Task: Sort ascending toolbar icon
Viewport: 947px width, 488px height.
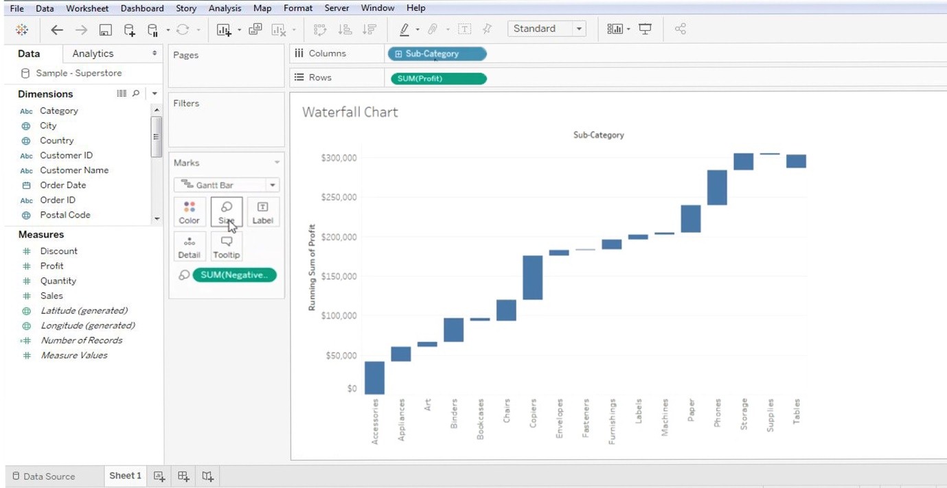Action: click(x=345, y=30)
